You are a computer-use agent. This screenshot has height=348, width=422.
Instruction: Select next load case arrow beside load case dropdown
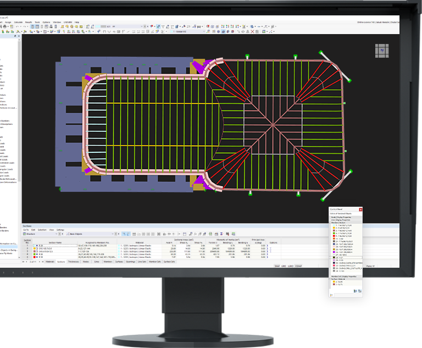point(148,27)
